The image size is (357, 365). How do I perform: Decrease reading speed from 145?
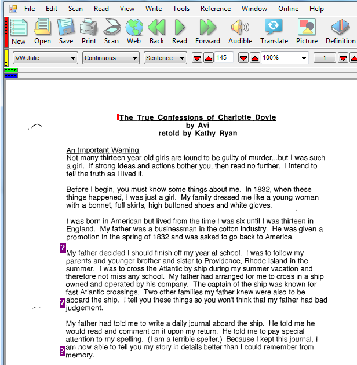197,58
